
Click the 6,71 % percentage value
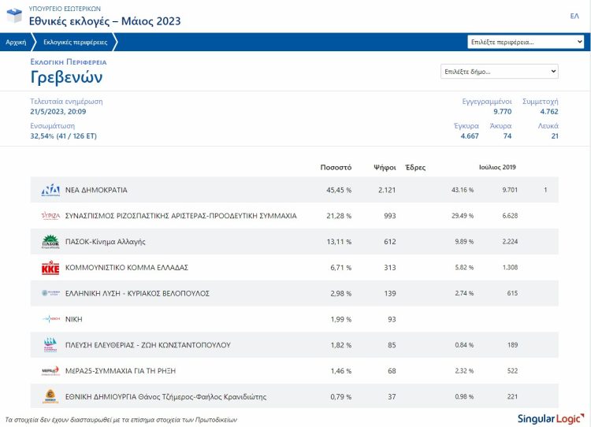coord(340,268)
